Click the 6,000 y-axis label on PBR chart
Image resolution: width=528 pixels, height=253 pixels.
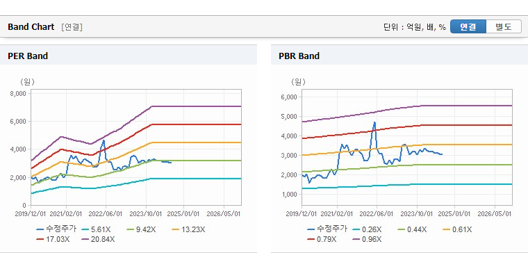pyautogui.click(x=288, y=97)
